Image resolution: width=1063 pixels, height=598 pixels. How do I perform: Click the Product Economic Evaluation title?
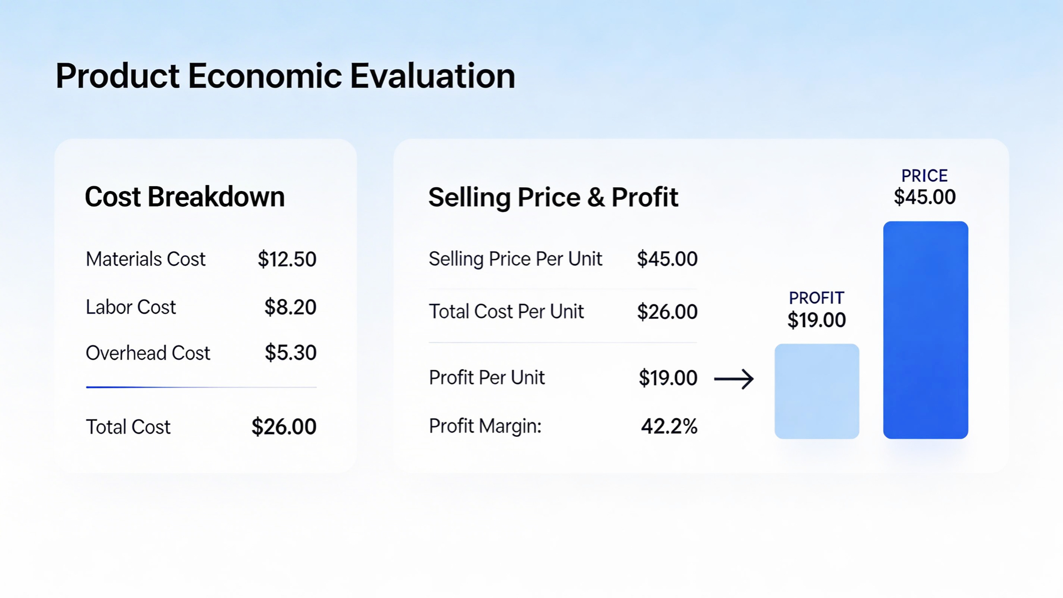click(285, 76)
